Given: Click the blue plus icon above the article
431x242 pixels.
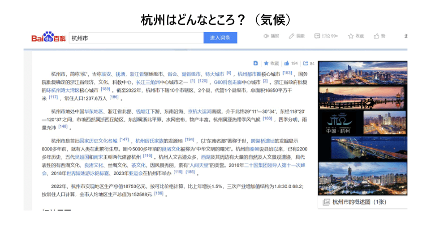Looking at the screenshot, I should coord(256,63).
